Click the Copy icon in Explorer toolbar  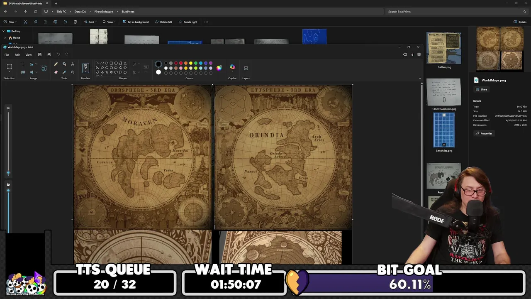[x=35, y=22]
